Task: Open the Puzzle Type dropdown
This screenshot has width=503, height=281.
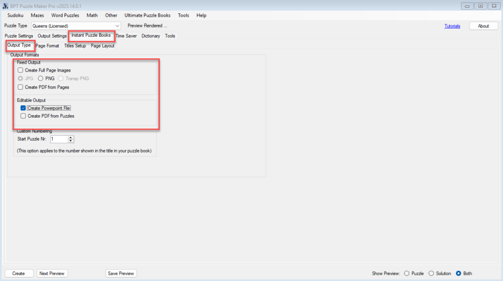Action: click(117, 26)
